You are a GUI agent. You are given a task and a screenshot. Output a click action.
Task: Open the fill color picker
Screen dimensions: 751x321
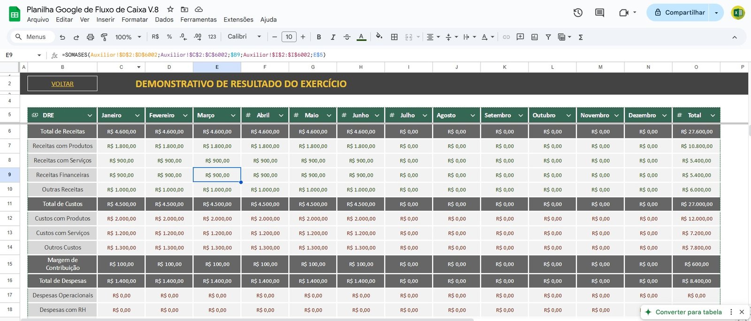[x=379, y=37]
